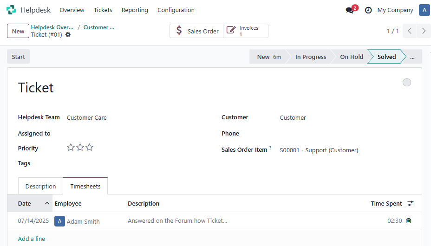The image size is (431, 246).
Task: Toggle the Date column sort order
Action: coord(30,203)
